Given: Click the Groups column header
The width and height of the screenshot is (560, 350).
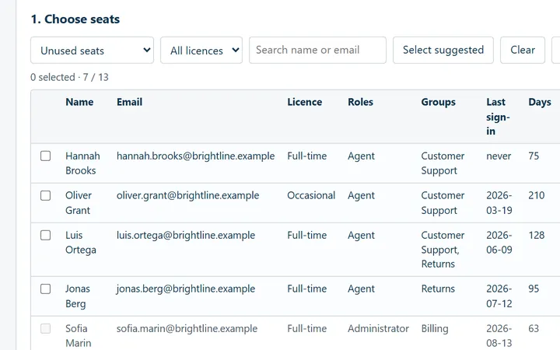Looking at the screenshot, I should (x=438, y=102).
